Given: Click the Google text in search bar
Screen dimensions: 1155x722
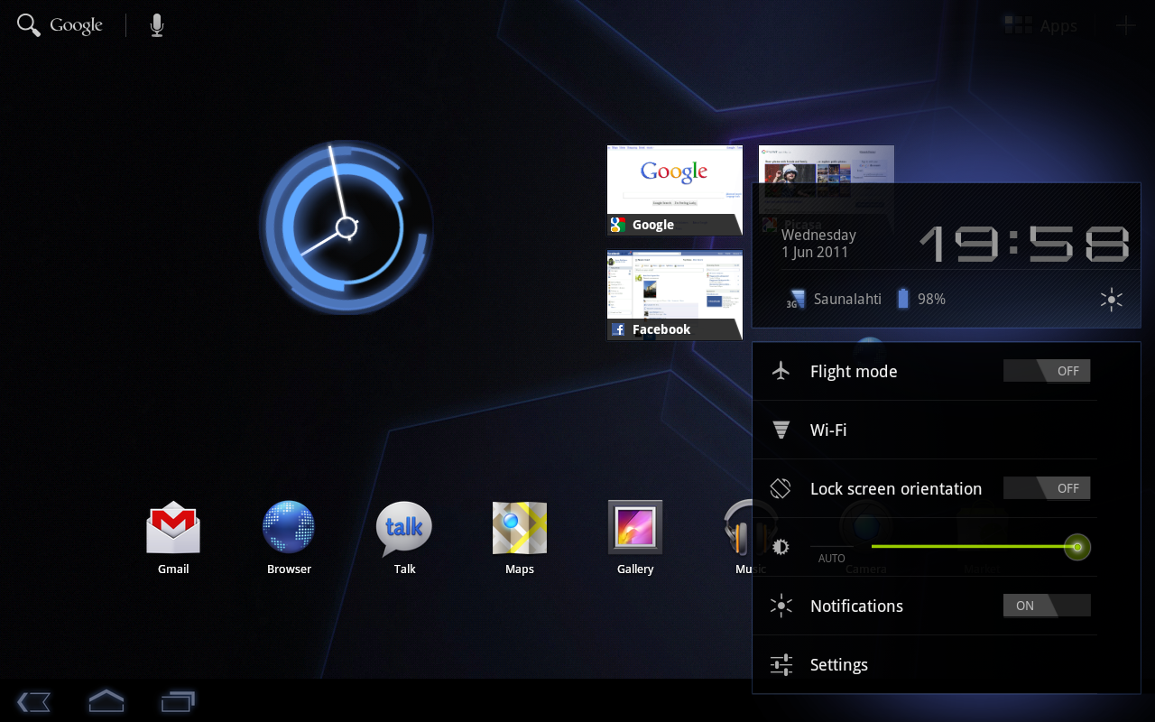Looking at the screenshot, I should [x=76, y=26].
